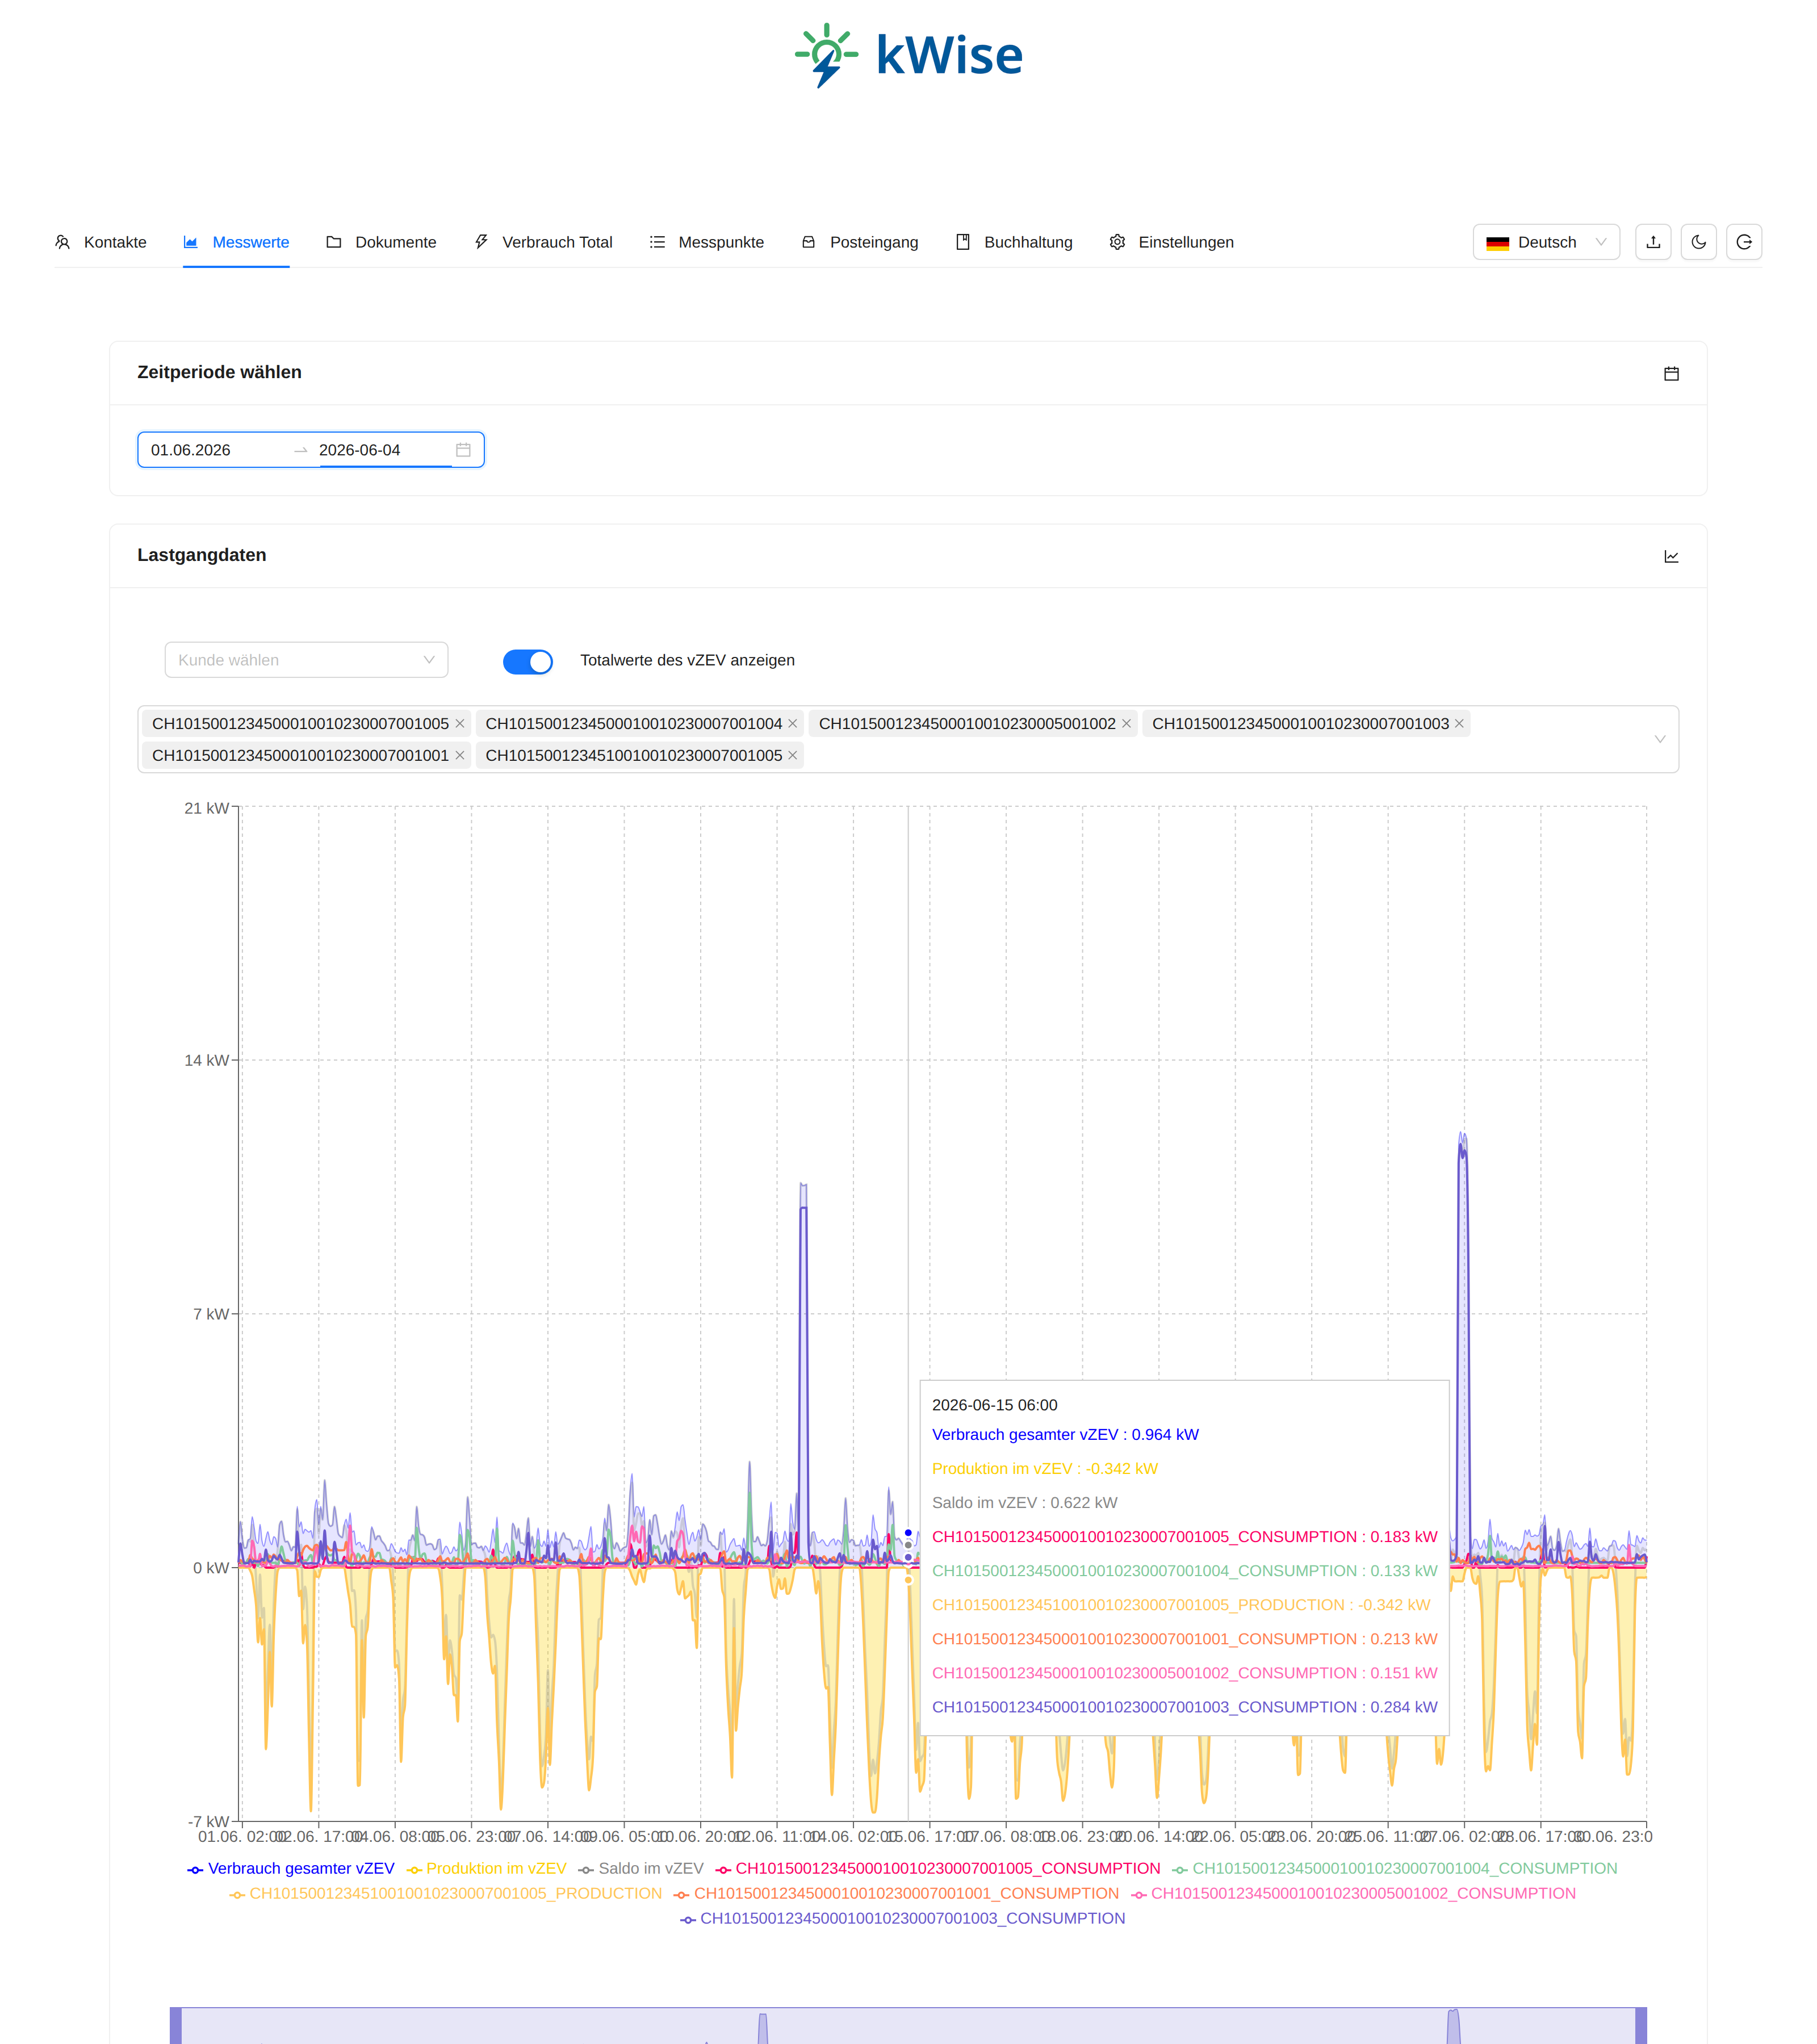Click the Buchhaltung book icon
Screen dimensions: 1817x2044
(963, 242)
